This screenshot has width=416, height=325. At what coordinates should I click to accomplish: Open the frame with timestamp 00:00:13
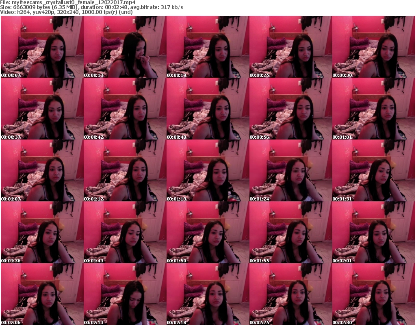tap(125, 47)
